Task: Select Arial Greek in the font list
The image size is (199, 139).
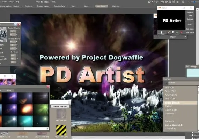Action: point(171,95)
